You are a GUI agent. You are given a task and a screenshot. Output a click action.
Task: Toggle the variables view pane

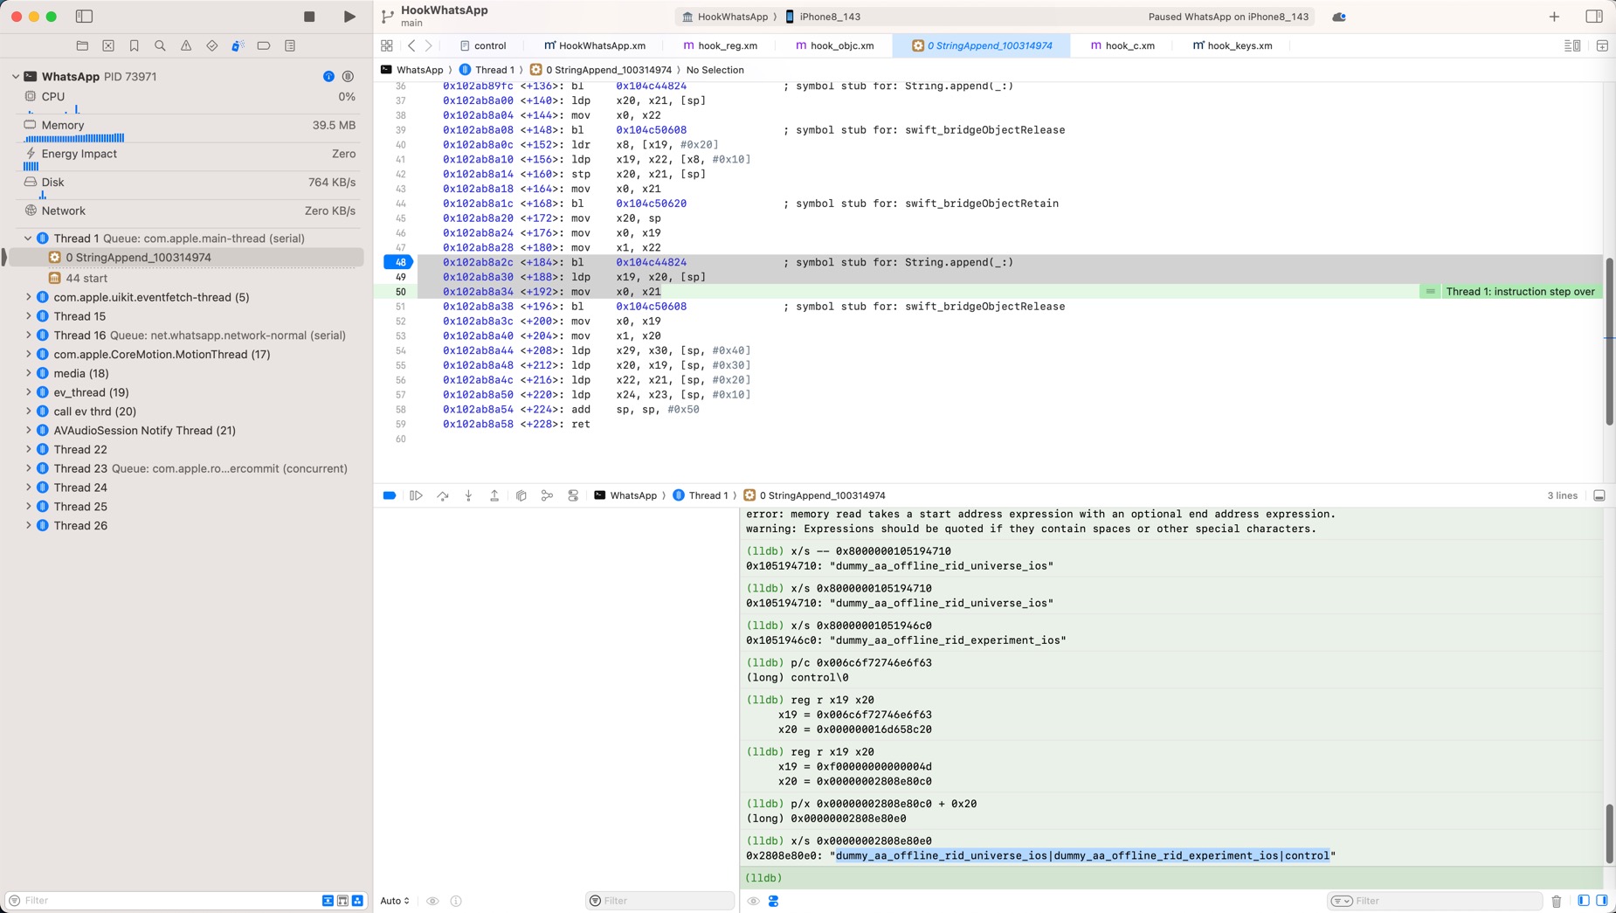1584,901
